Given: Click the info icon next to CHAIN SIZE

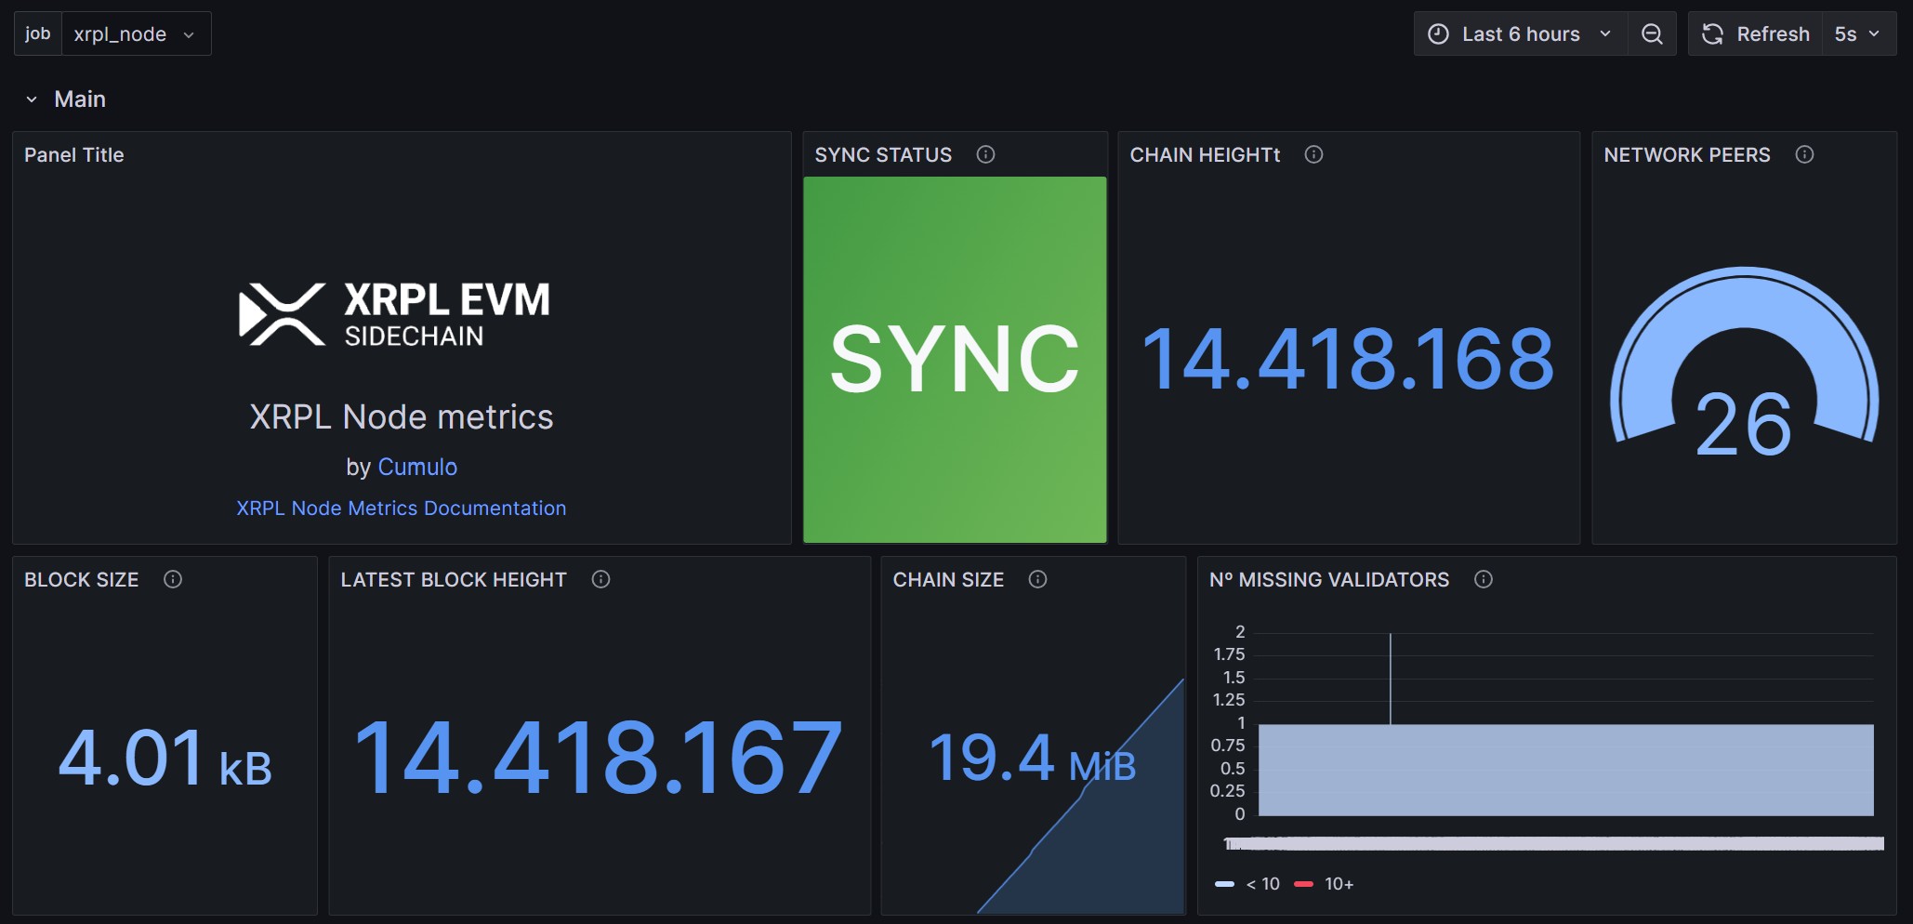Looking at the screenshot, I should pos(1038,579).
